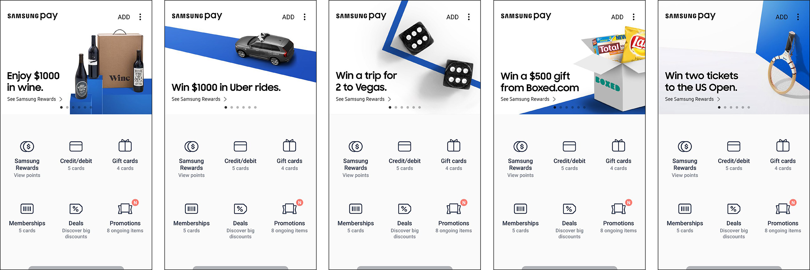Tap ADD on the Vegas trip screen
The width and height of the screenshot is (810, 270).
click(452, 17)
